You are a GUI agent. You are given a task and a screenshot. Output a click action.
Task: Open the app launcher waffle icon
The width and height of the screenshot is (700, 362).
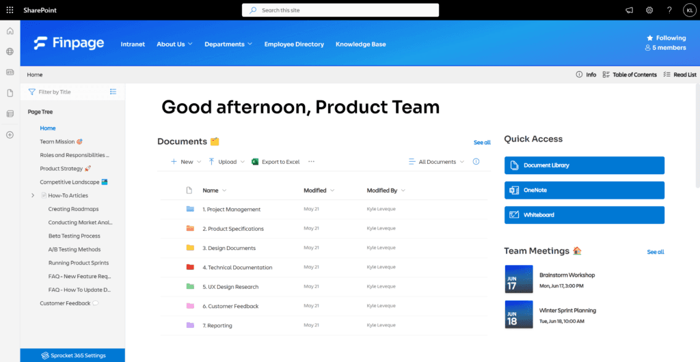(x=10, y=10)
